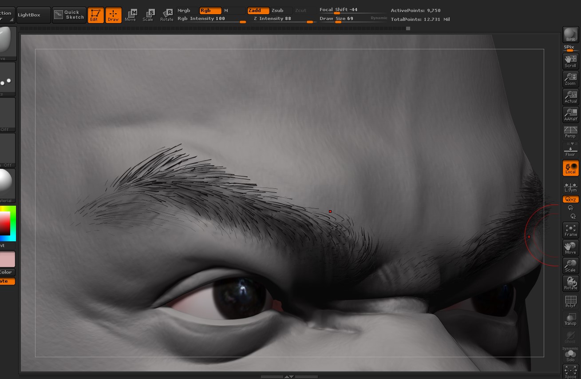Click the Rotate icon in right shelf
The width and height of the screenshot is (581, 379).
click(570, 283)
